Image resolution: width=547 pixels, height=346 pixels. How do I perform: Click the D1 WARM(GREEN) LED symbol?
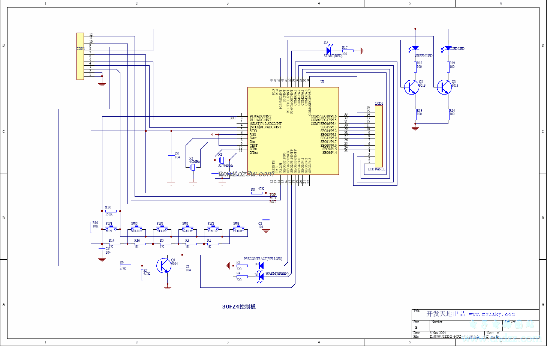pyautogui.click(x=261, y=277)
